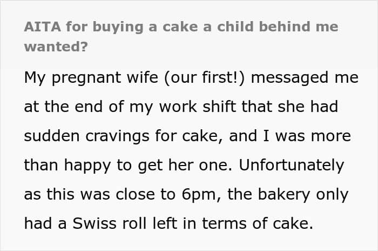Click the word "messaged" in the paragraph

click(289, 78)
